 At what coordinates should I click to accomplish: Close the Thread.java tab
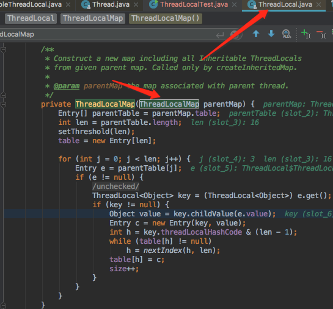tap(136, 4)
